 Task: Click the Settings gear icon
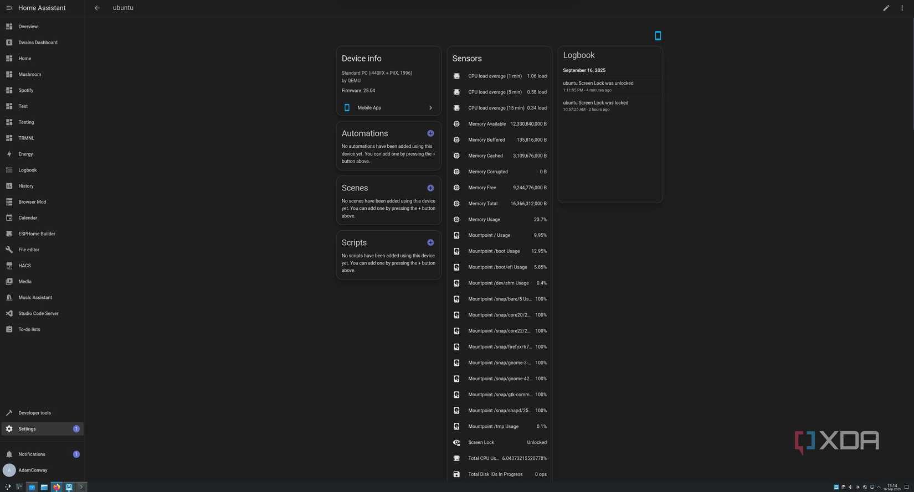[9, 429]
